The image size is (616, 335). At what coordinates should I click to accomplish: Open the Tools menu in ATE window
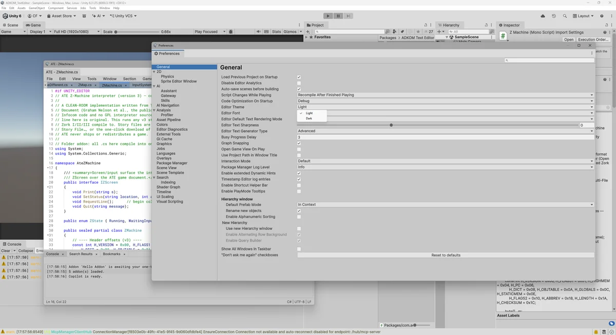(x=92, y=79)
